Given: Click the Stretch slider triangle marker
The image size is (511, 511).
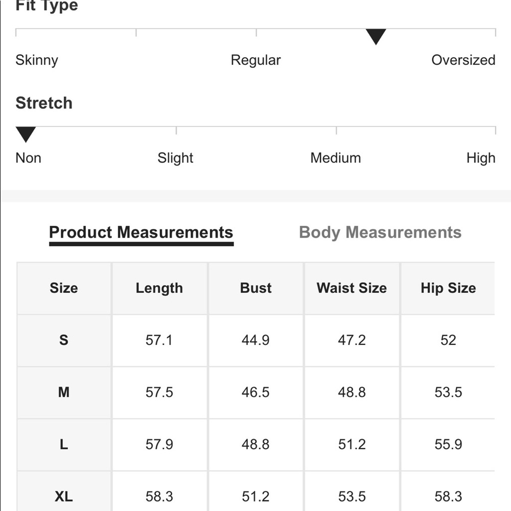Looking at the screenshot, I should 26,134.
